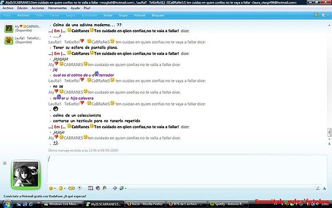Click your own display picture thumbnail
Viewport: 332px width, 208px height.
coord(26,174)
